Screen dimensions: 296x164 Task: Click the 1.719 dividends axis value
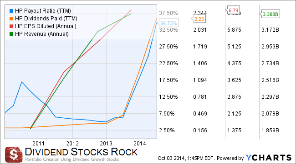tap(200, 47)
